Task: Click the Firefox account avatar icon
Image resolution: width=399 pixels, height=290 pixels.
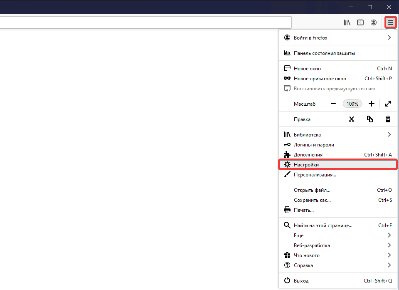Action: point(374,22)
